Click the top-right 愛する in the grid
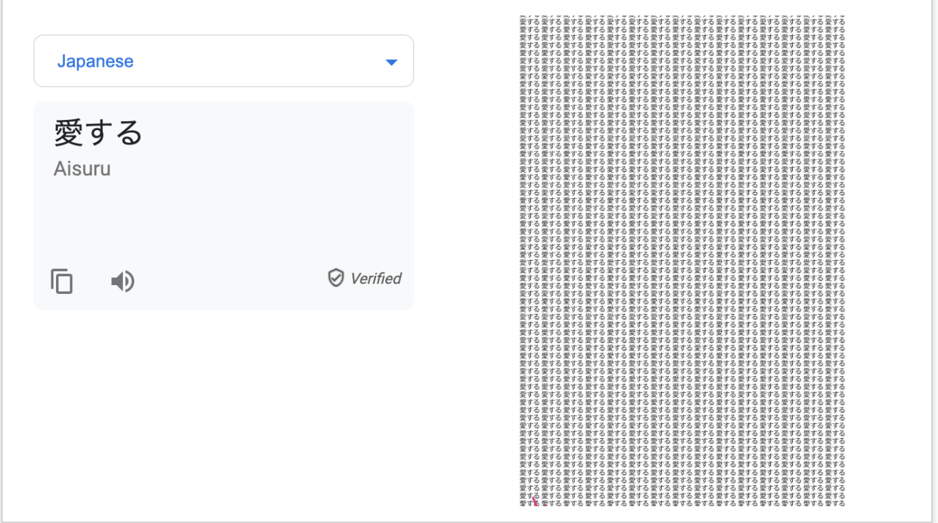Image resolution: width=938 pixels, height=523 pixels. tap(834, 20)
